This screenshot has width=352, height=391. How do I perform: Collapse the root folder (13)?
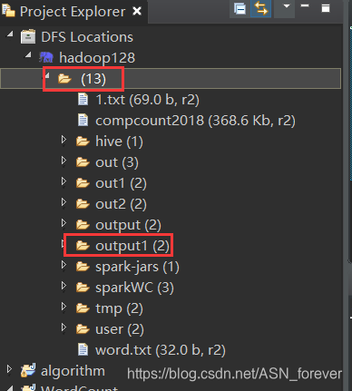[47, 75]
